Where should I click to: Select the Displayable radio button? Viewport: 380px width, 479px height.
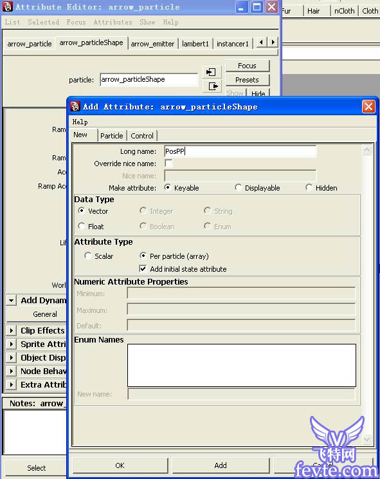pyautogui.click(x=238, y=187)
